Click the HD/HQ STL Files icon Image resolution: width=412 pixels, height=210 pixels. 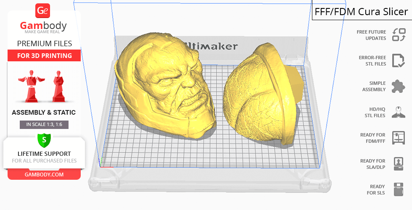(x=398, y=112)
